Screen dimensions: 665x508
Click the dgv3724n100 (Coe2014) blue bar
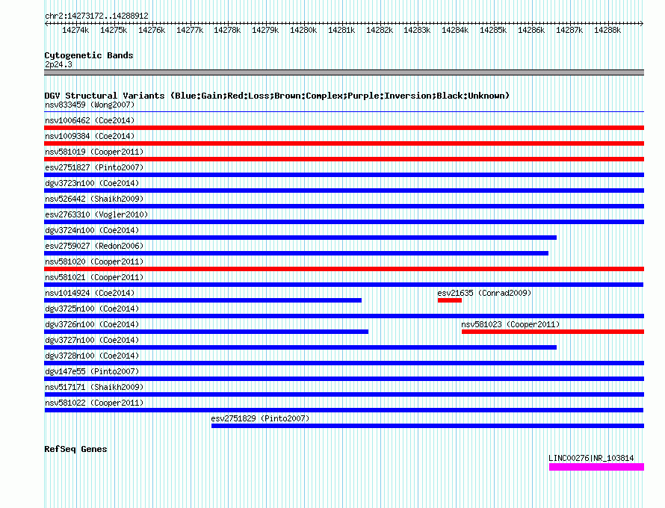[300, 238]
